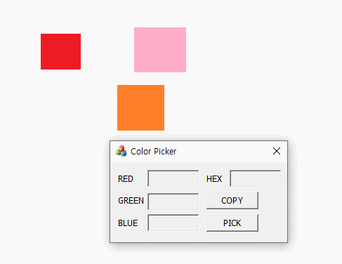
Task: Click empty gray area right of COPY button
Action: tap(272, 201)
